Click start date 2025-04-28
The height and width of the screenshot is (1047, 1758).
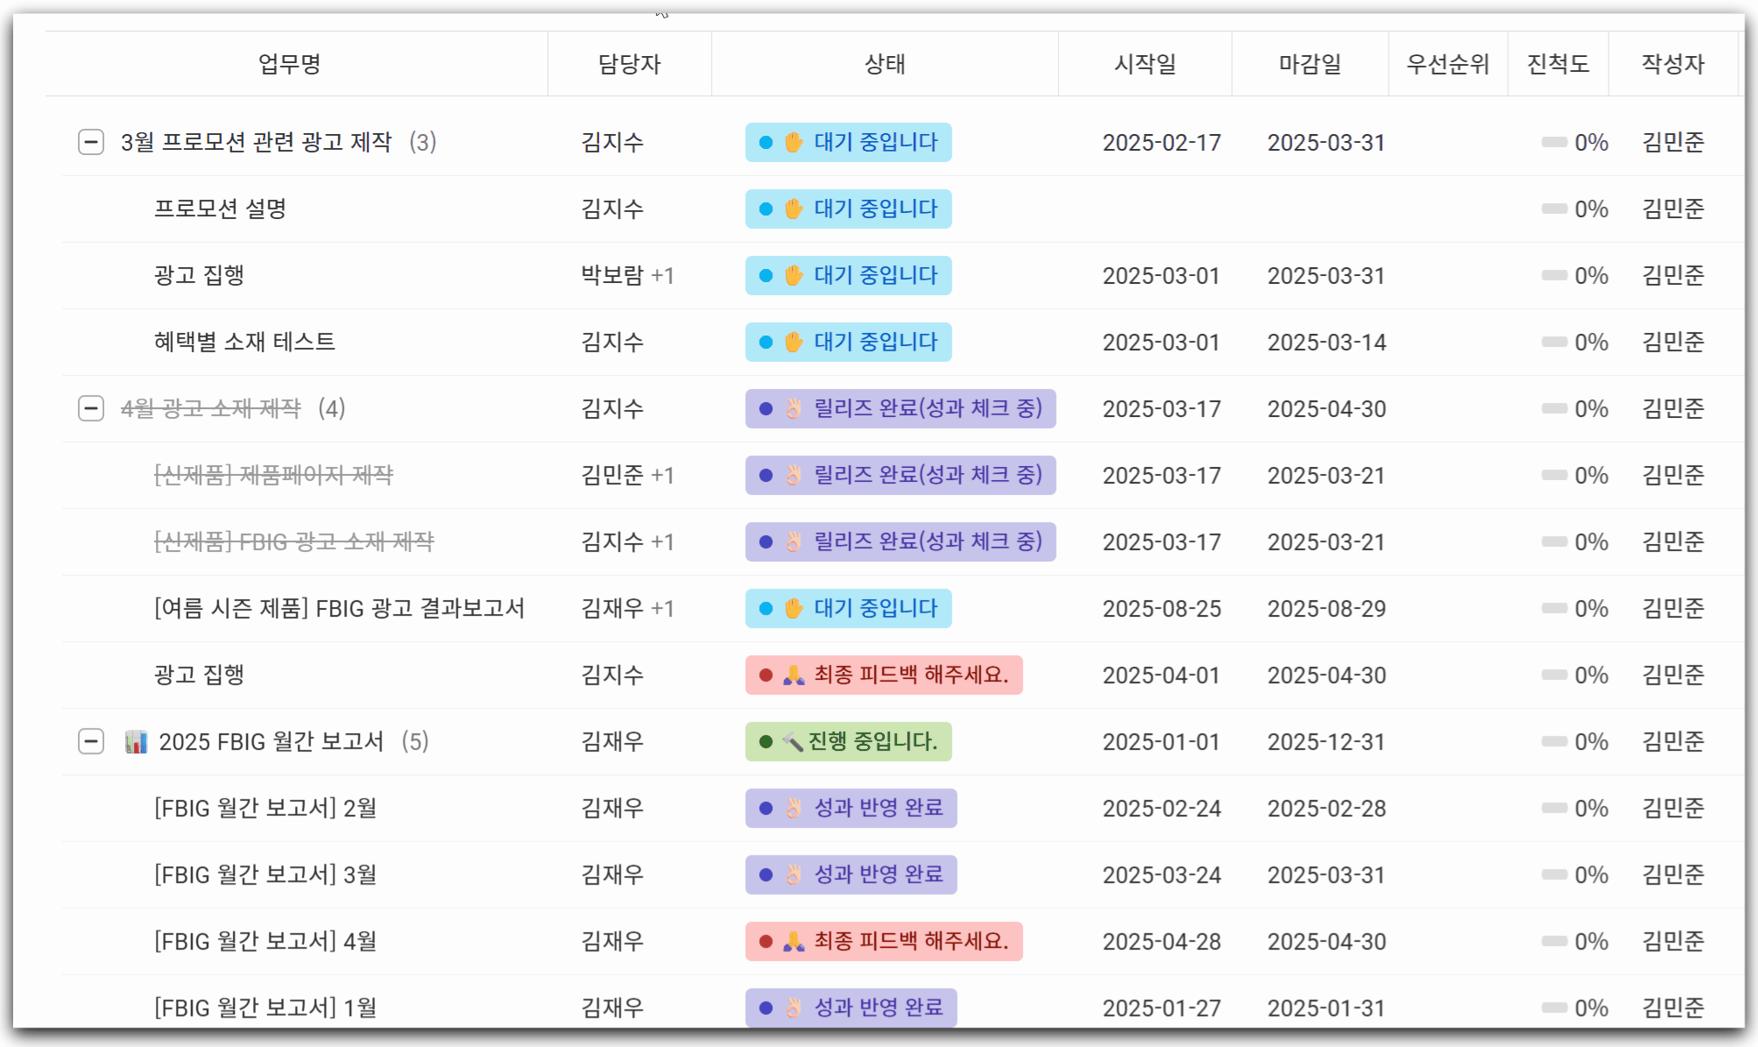pos(1161,941)
